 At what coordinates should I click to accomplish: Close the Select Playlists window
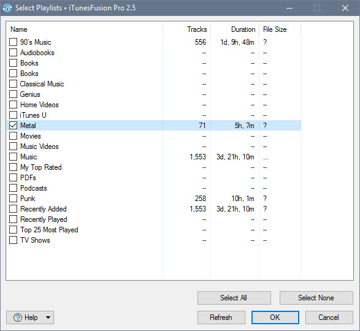pyautogui.click(x=345, y=8)
